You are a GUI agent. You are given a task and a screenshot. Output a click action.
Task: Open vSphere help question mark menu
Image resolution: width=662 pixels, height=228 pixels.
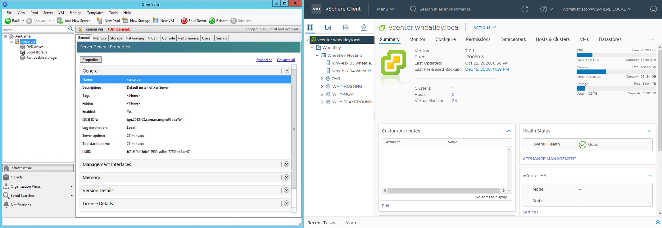(546, 9)
